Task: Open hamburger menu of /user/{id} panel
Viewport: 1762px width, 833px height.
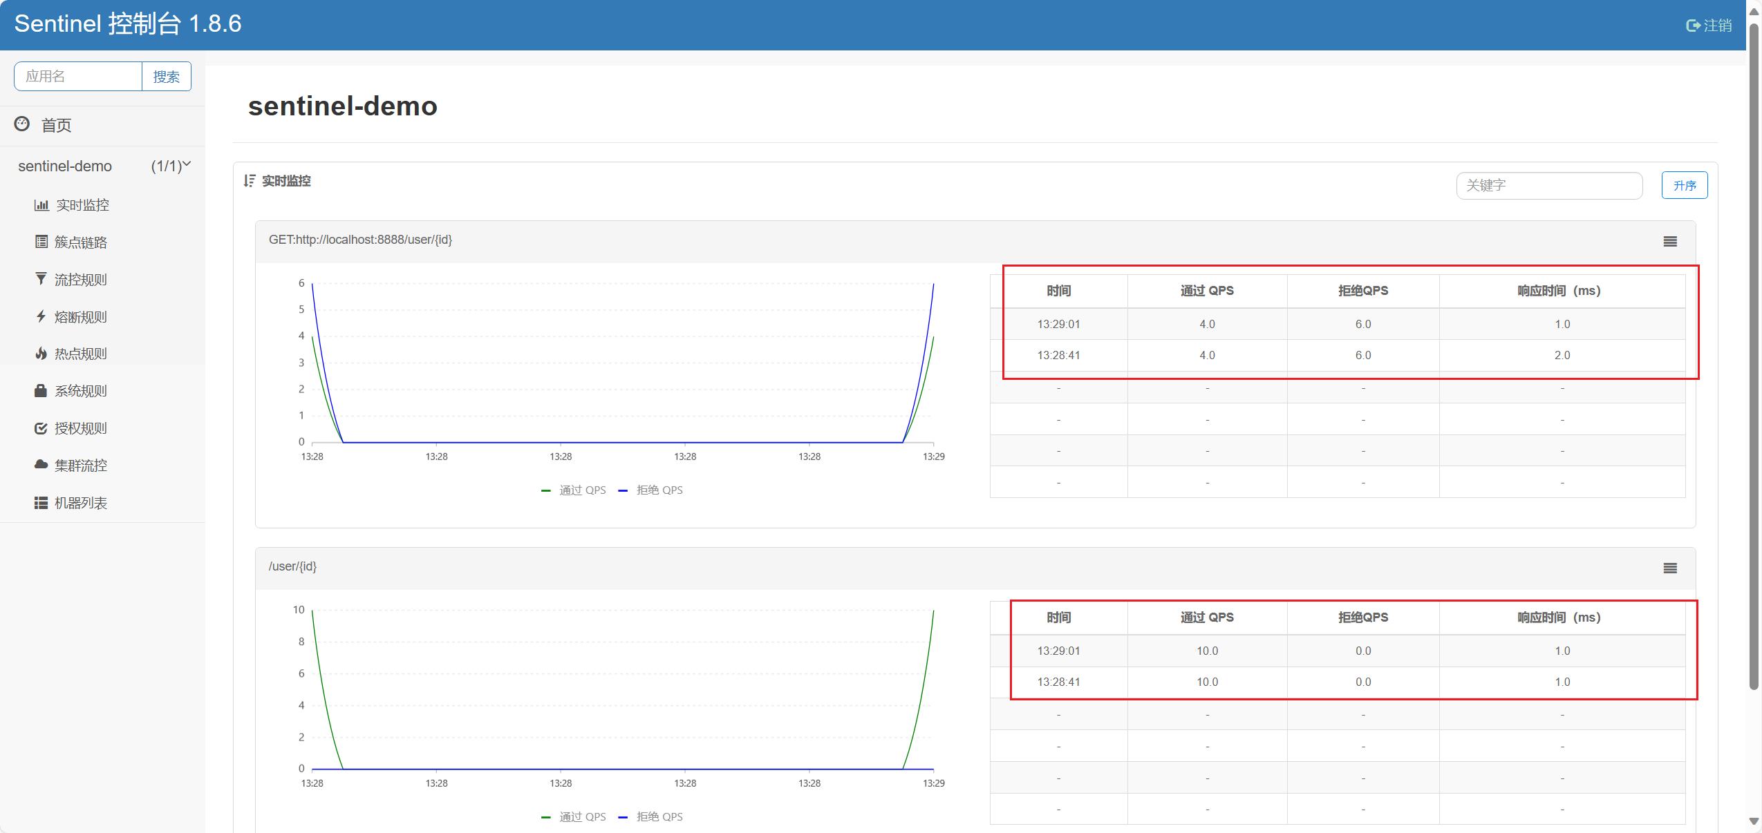Action: tap(1670, 568)
